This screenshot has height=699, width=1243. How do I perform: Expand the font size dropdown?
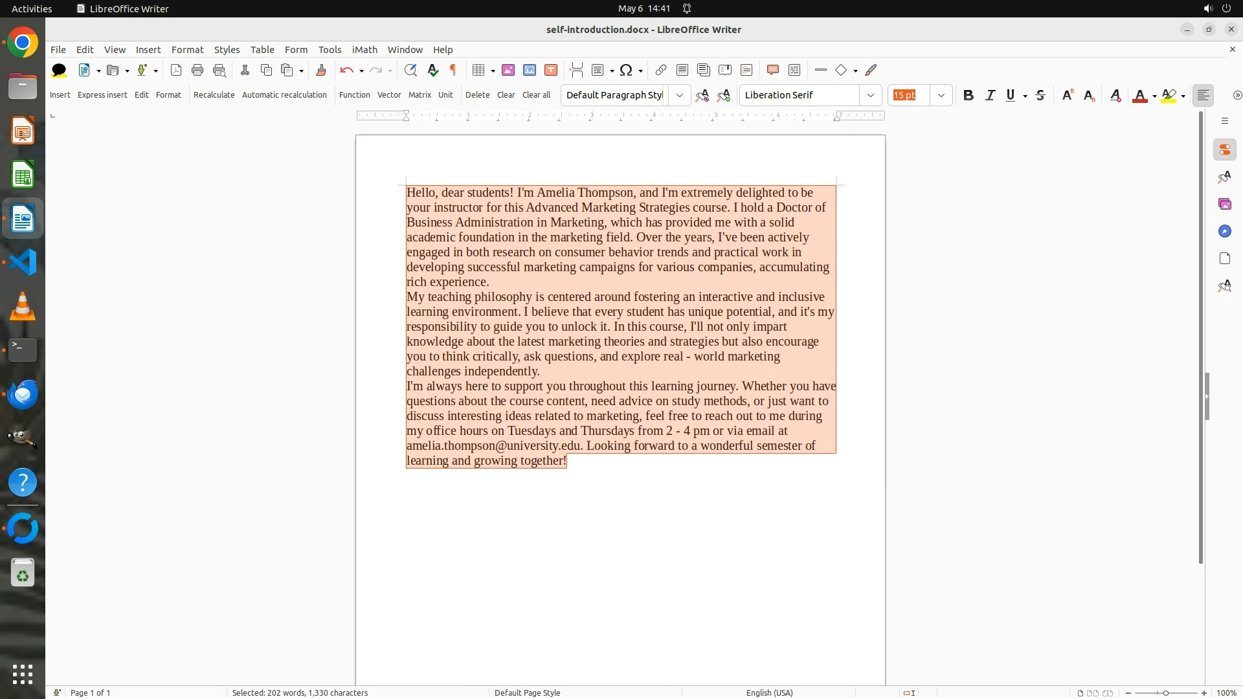pyautogui.click(x=941, y=95)
